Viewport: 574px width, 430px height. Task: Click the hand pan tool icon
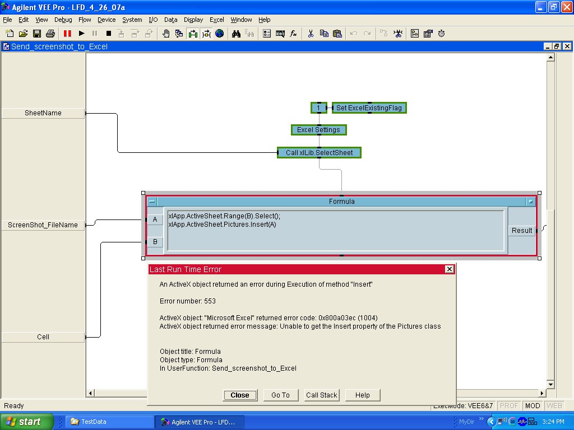pos(166,34)
